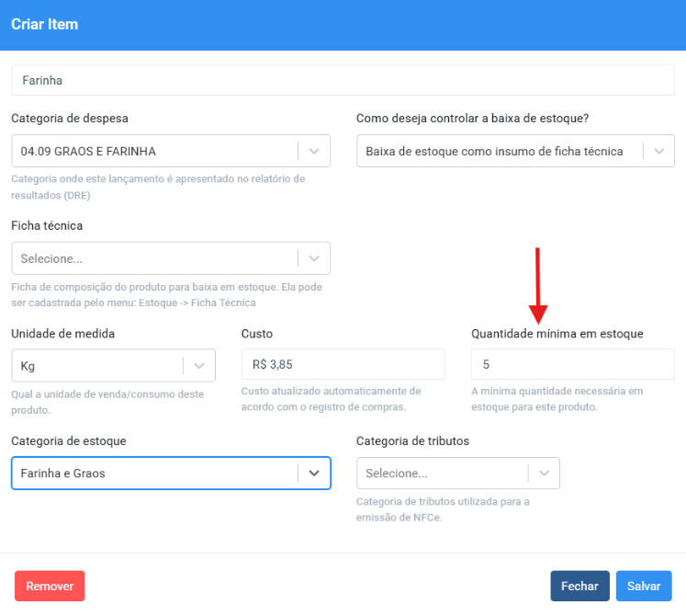The height and width of the screenshot is (616, 686).
Task: Open the Ficha técnica Selecione field
Action: [154, 258]
